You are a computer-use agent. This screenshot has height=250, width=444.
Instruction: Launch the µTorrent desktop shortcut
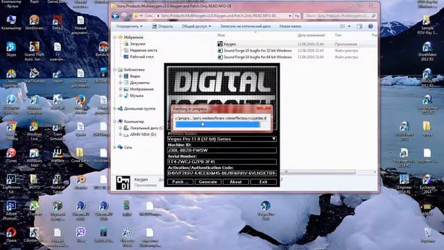pos(34,208)
